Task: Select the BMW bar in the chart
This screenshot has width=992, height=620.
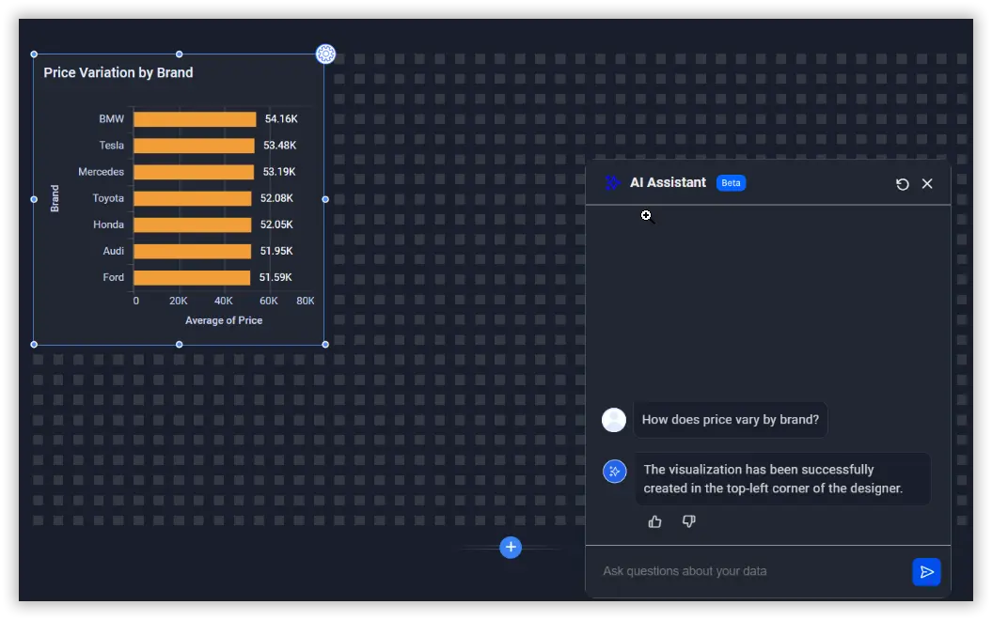Action: coord(195,119)
